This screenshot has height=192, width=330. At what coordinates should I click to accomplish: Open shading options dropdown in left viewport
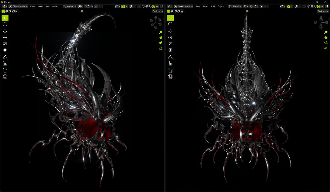(x=157, y=6)
